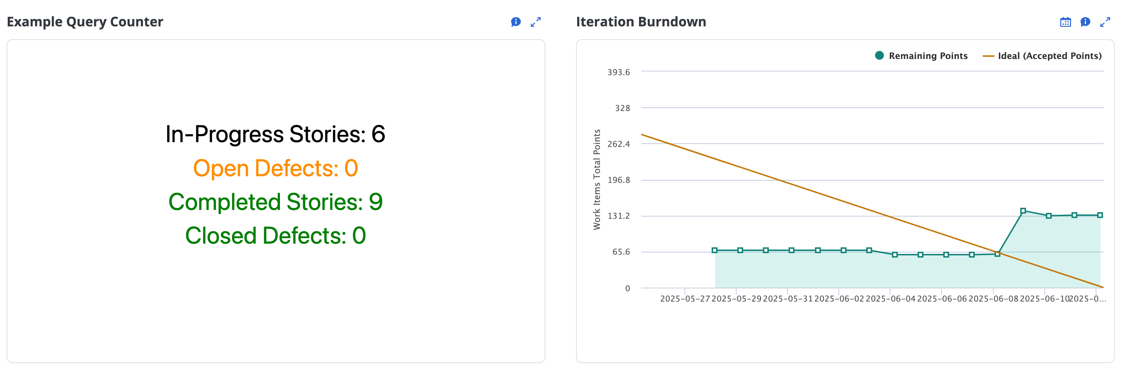1125x373 pixels.
Task: Expand Iteration Burndown to fullscreen
Action: point(1106,22)
